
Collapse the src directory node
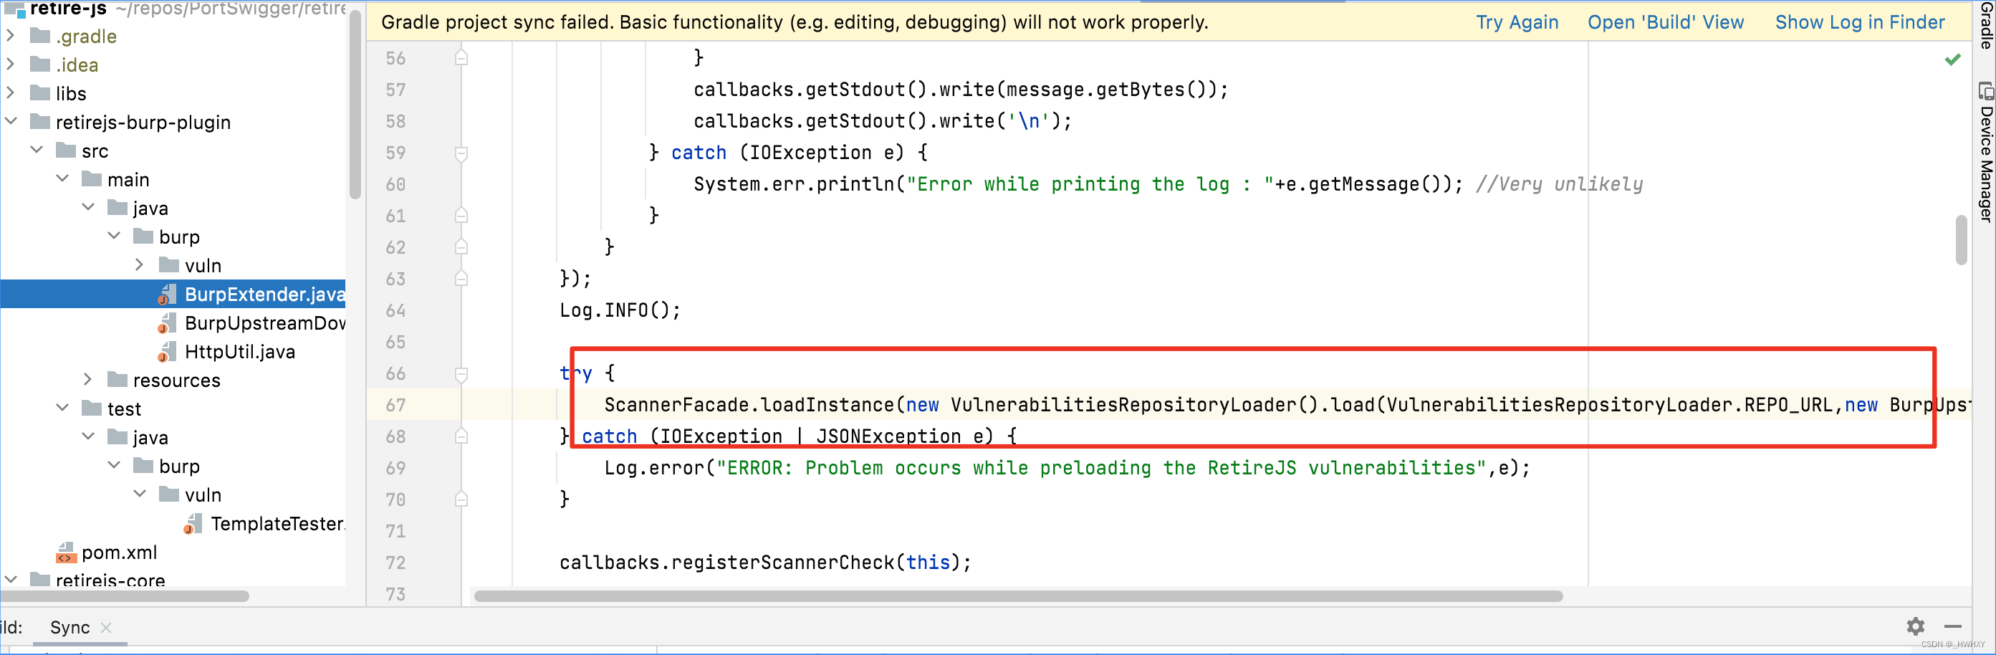[37, 150]
